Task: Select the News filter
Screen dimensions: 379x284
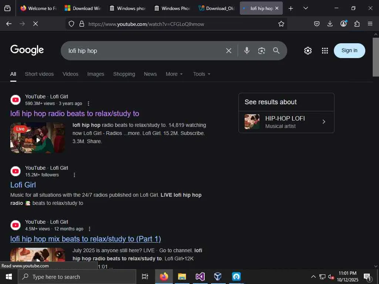Action: [x=150, y=74]
